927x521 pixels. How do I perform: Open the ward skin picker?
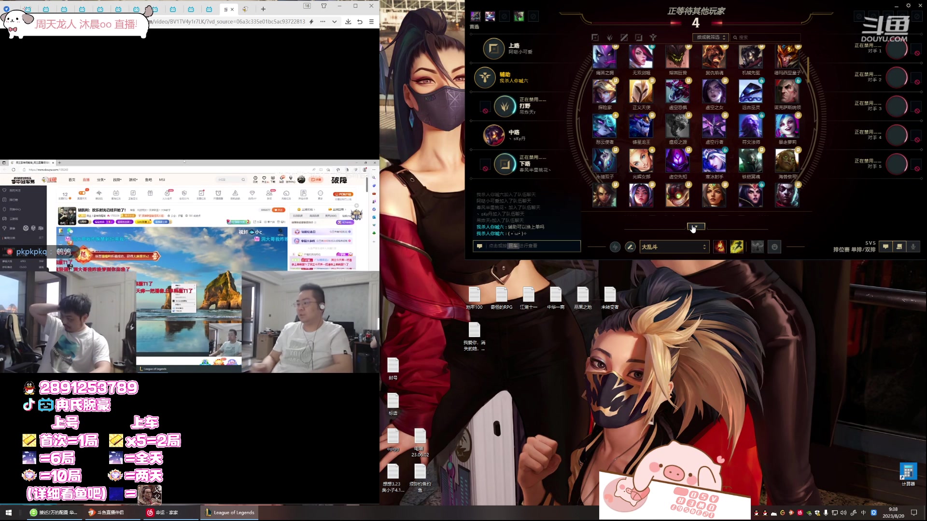[x=758, y=247]
